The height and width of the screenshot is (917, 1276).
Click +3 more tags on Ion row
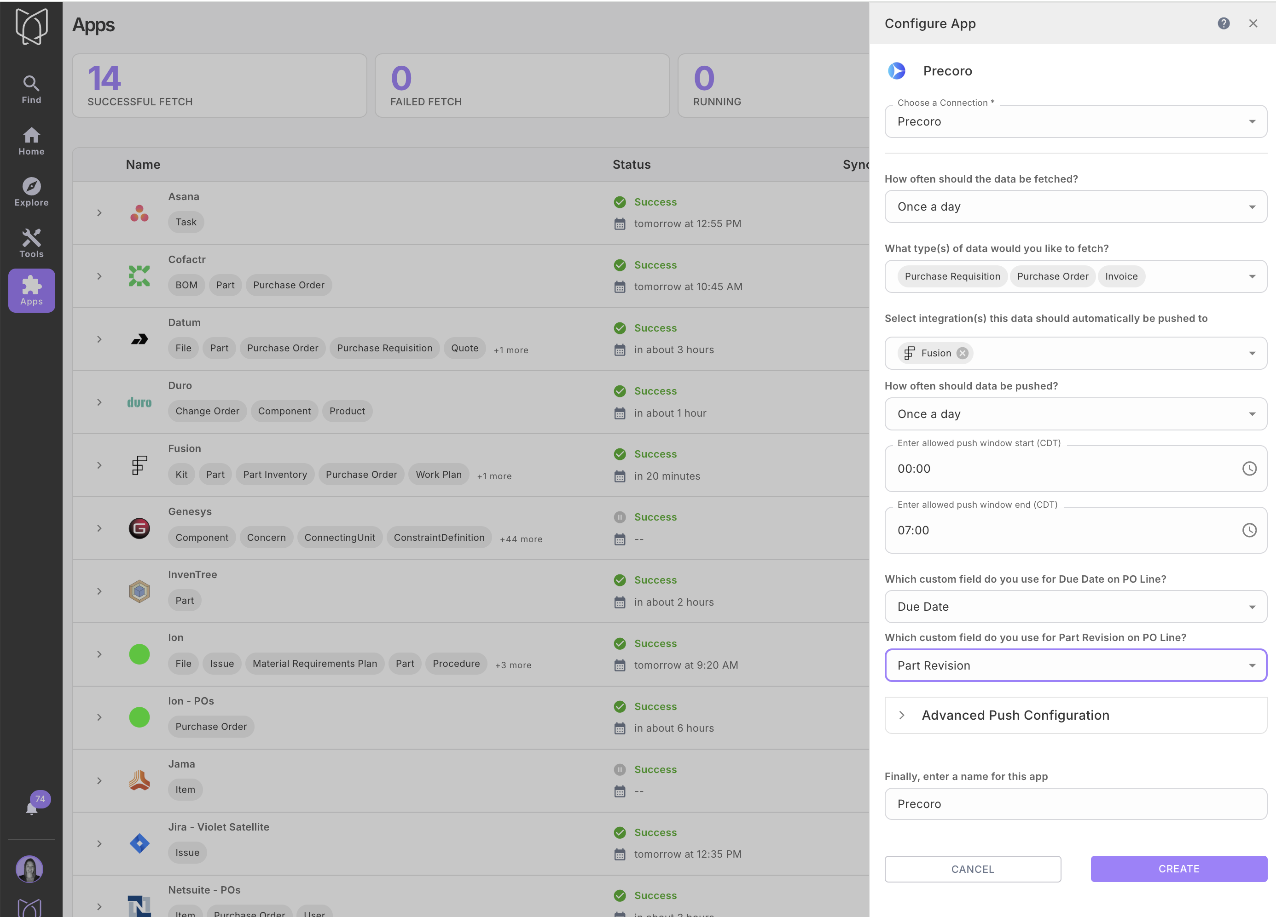point(513,665)
